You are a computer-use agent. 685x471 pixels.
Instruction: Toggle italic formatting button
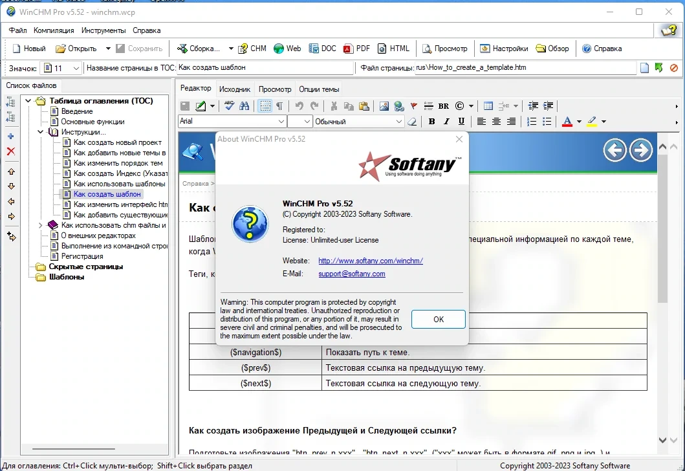[x=446, y=122]
